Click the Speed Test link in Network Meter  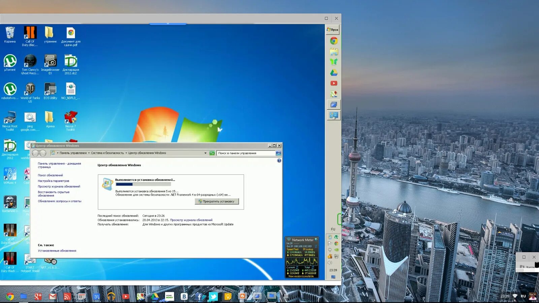[x=292, y=249]
